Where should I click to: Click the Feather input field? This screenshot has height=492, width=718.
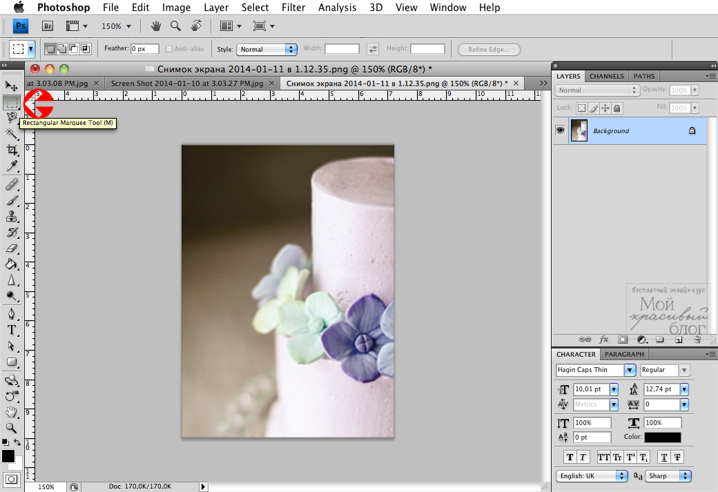(145, 48)
